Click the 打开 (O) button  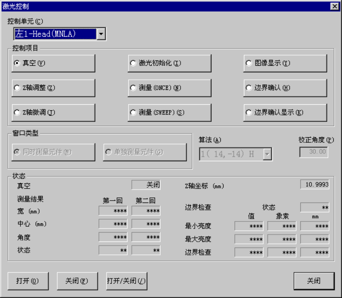(28, 281)
